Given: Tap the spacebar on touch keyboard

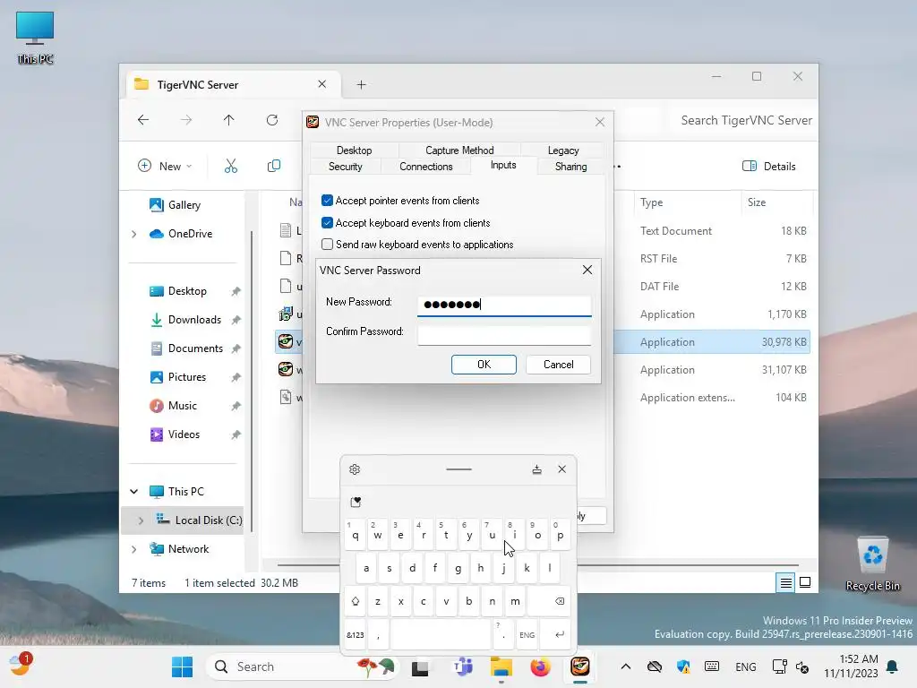Looking at the screenshot, I should point(441,635).
